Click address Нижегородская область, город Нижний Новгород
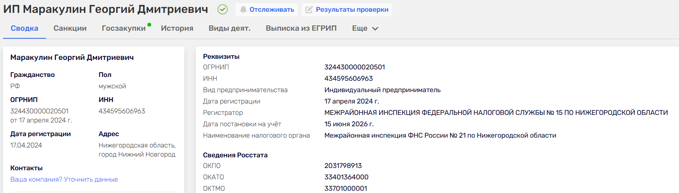Viewport: 679px width, 193px height. coord(137,150)
